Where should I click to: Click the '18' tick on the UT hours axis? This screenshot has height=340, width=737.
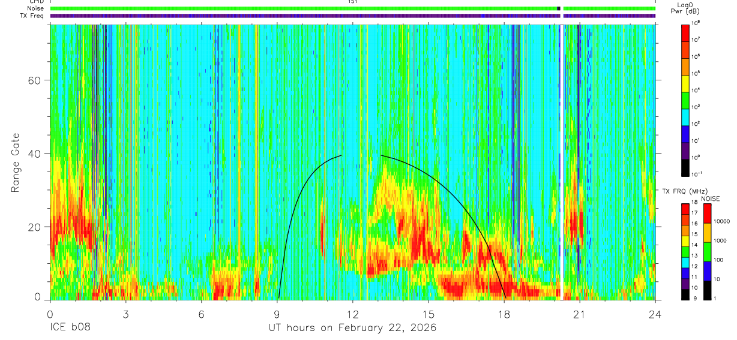[504, 314]
